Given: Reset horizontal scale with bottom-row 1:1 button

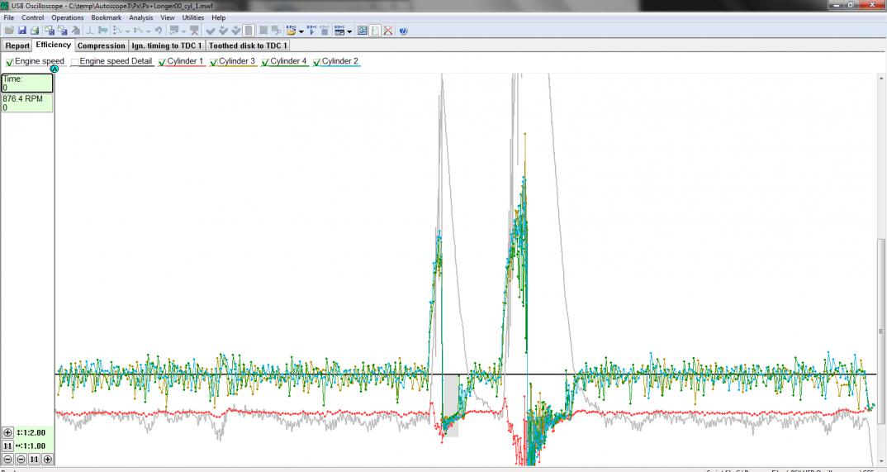Looking at the screenshot, I should (34, 459).
